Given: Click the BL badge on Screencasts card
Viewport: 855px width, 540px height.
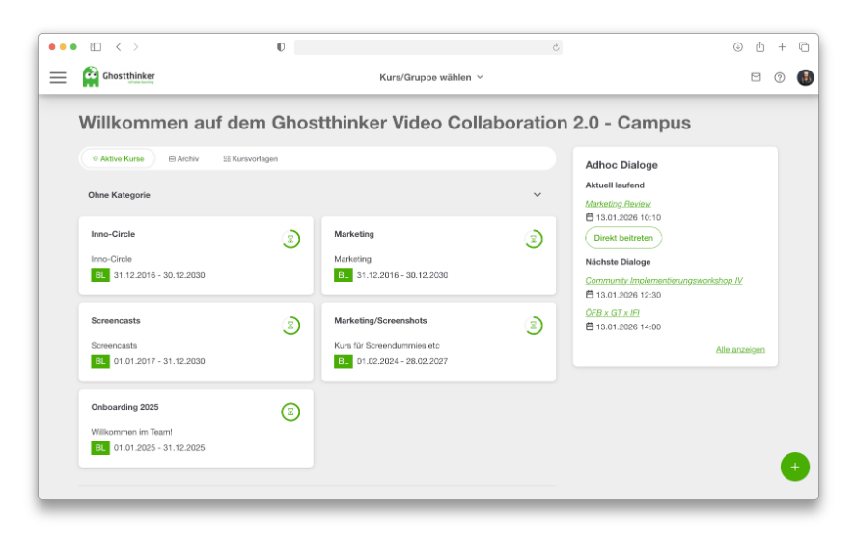Looking at the screenshot, I should (x=100, y=361).
